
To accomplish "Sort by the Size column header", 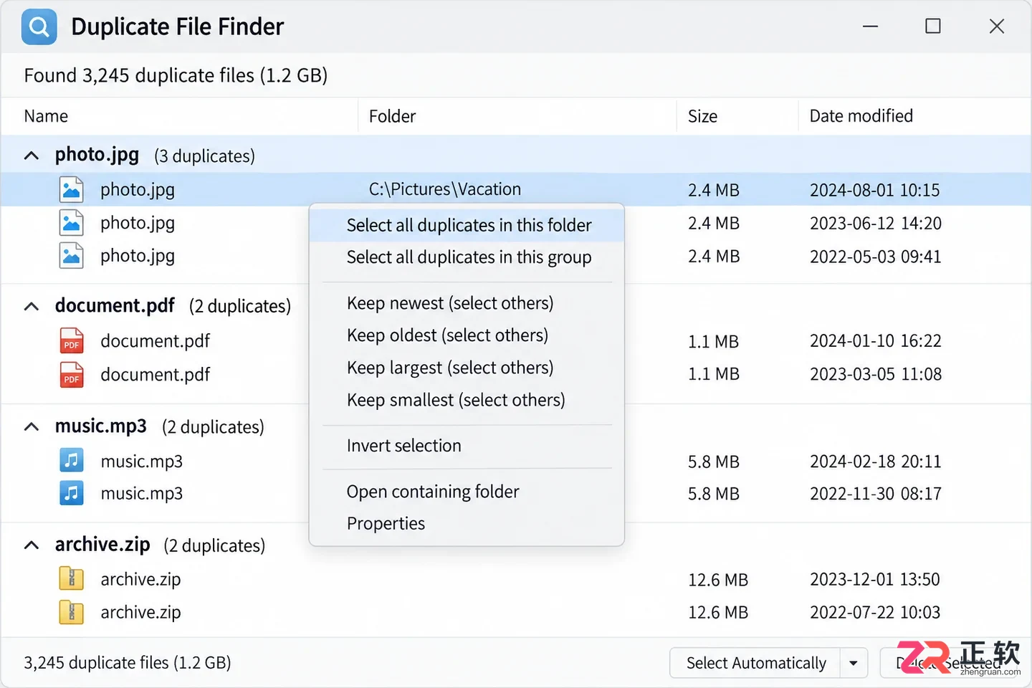I will pyautogui.click(x=702, y=116).
